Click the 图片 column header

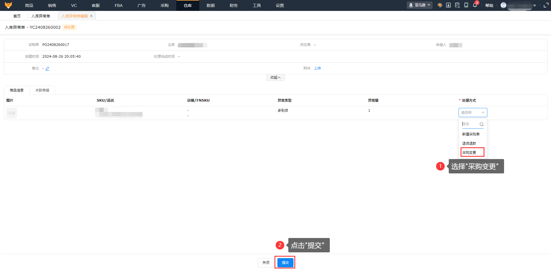(x=10, y=100)
